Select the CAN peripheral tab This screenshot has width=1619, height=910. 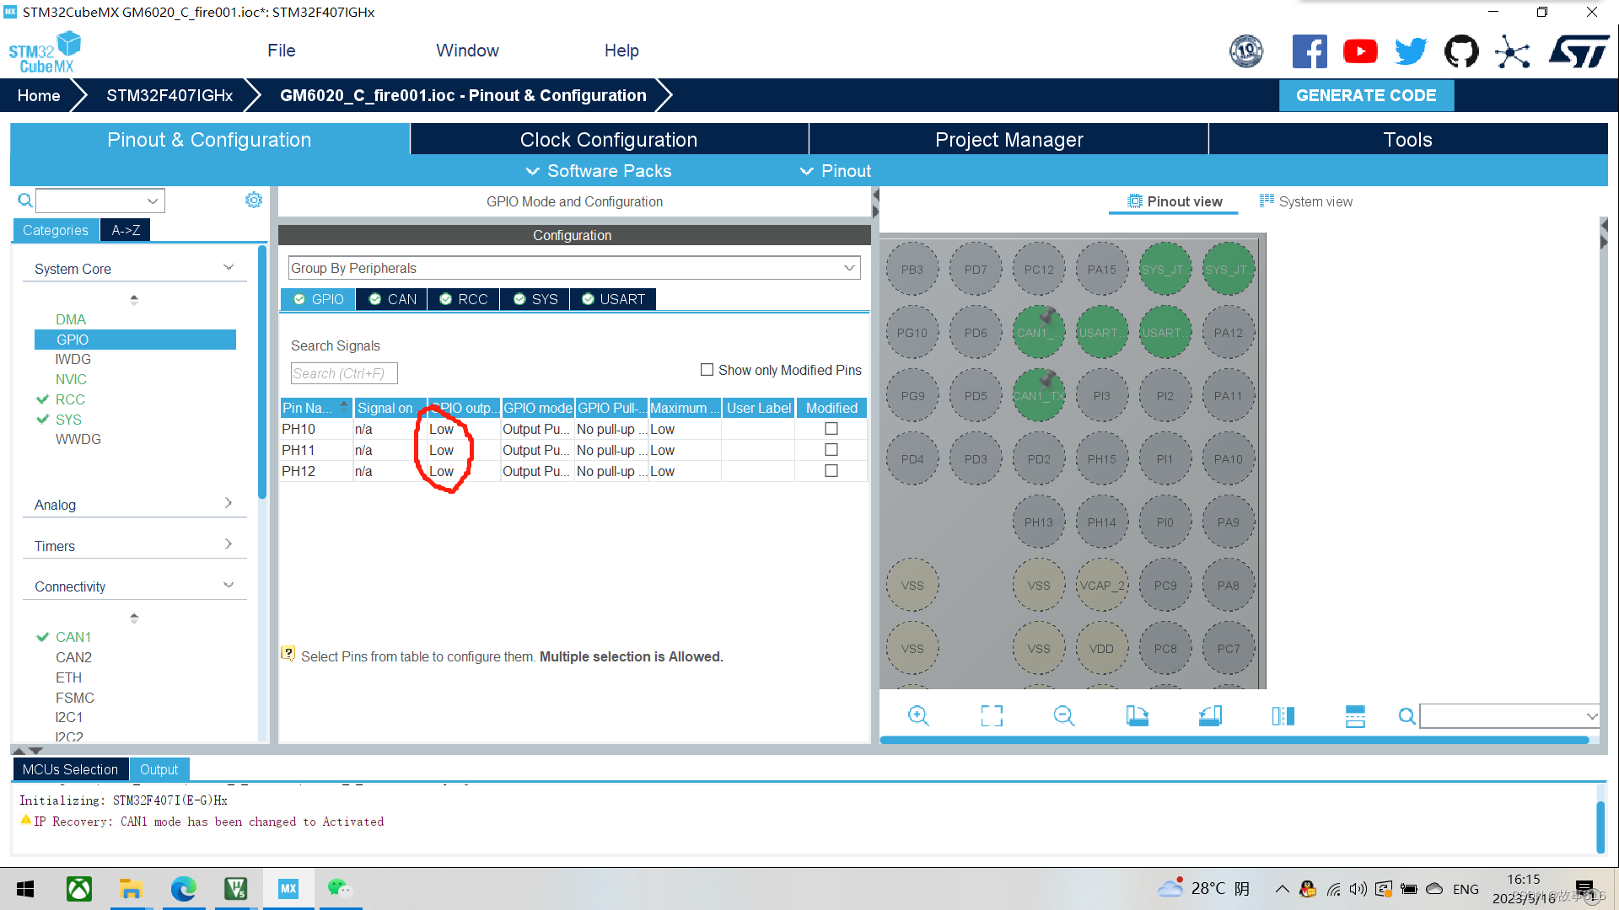point(391,299)
